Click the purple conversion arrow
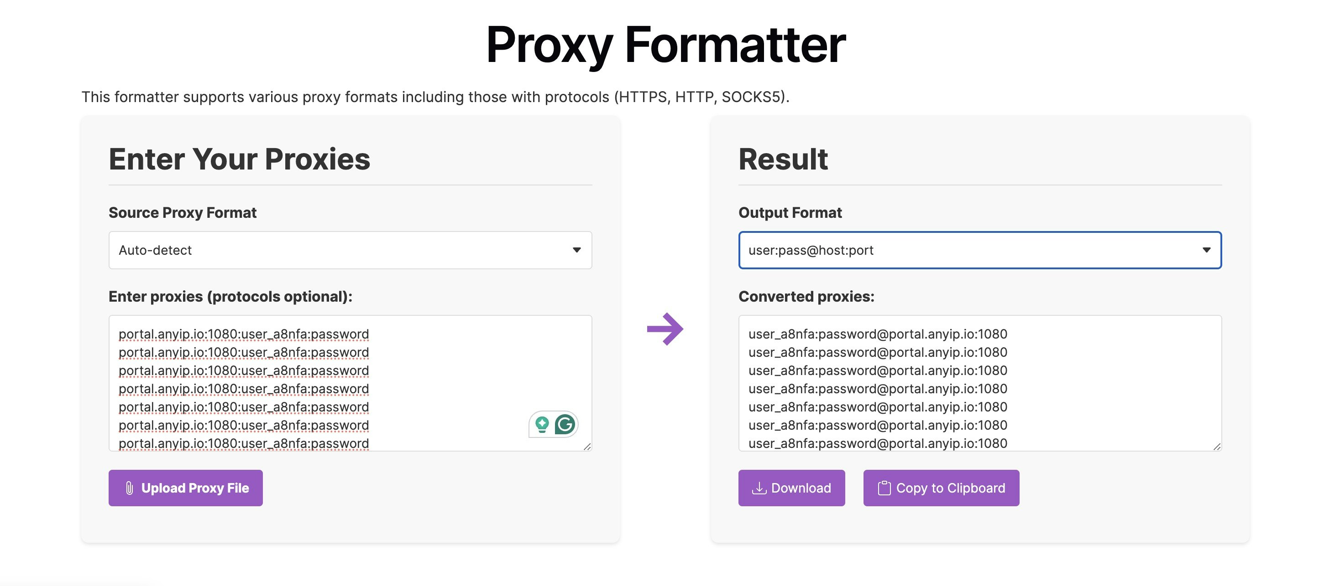 click(x=665, y=329)
